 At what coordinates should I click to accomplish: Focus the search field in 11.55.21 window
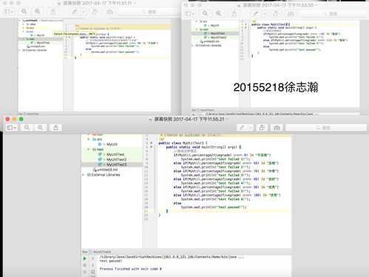tap(326, 128)
